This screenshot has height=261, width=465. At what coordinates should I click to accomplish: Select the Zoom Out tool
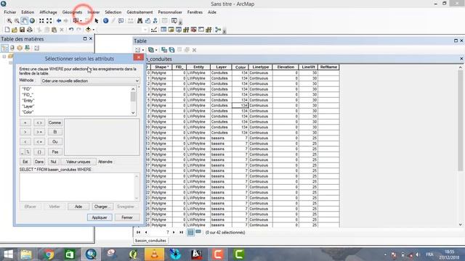[x=17, y=21]
